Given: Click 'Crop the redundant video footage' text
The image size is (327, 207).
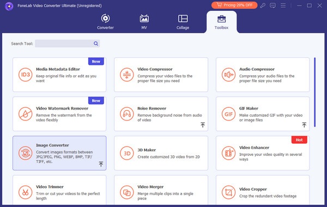Looking at the screenshot, I should pyautogui.click(x=268, y=196).
